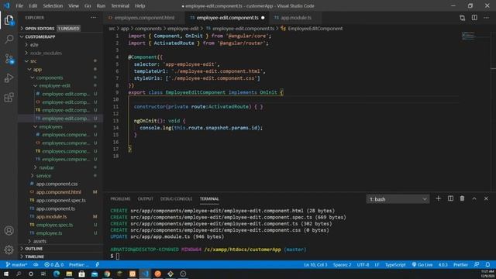The width and height of the screenshot is (496, 279).
Task: Click the Prettier item at status bar right
Action: (x=460, y=265)
